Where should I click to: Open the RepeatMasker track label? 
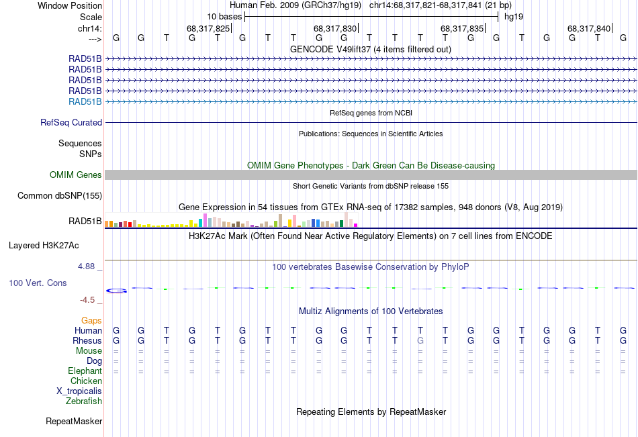click(74, 421)
